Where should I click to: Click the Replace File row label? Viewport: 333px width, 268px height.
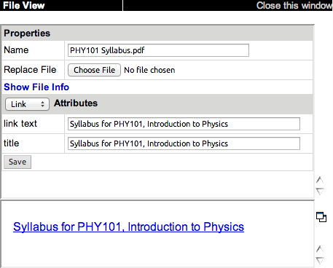tap(30, 70)
